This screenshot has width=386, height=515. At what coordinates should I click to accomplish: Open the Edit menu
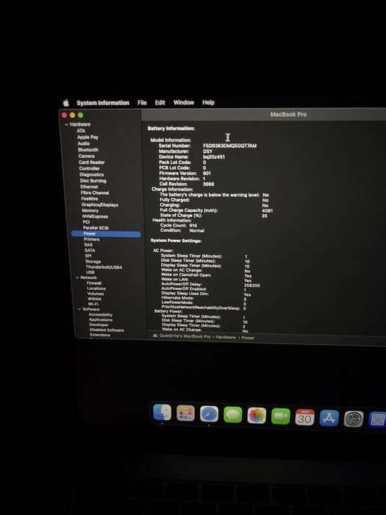click(x=160, y=102)
